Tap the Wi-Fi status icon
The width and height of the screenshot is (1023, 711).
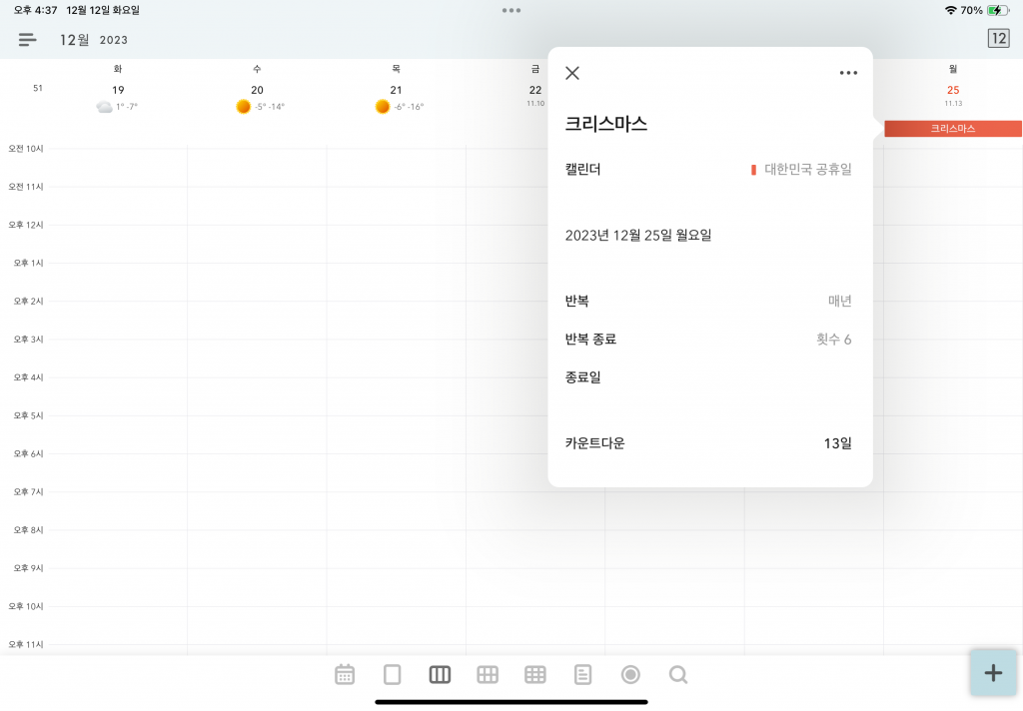coord(951,10)
